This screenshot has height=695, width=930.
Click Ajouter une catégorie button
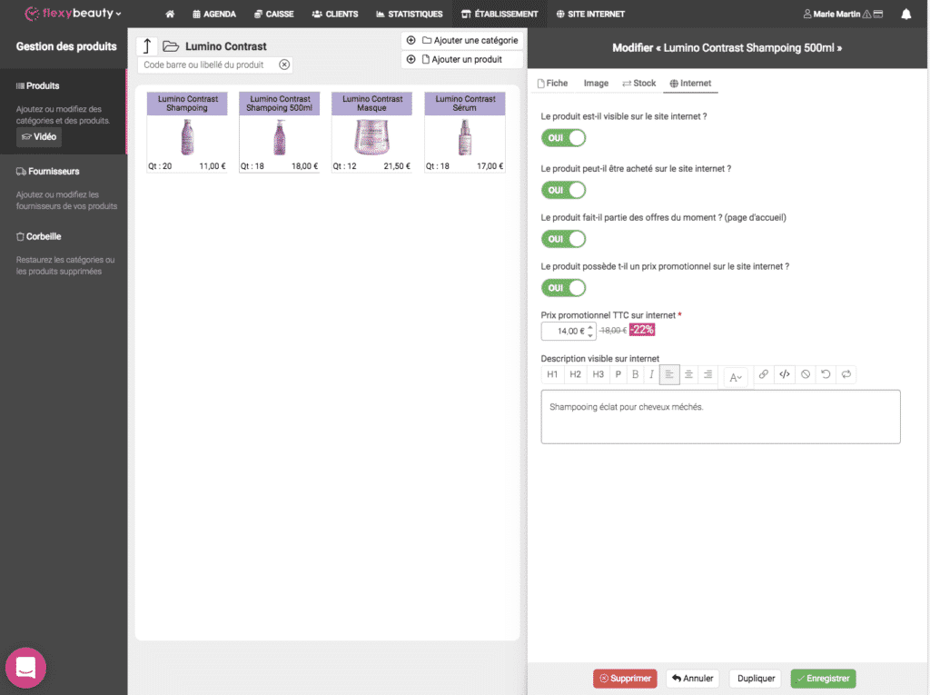click(x=462, y=40)
